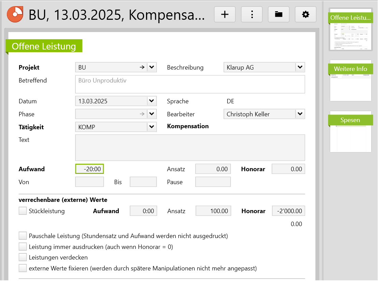Image resolution: width=378 pixels, height=281 pixels.
Task: Open settings with the gear icon
Action: (306, 14)
